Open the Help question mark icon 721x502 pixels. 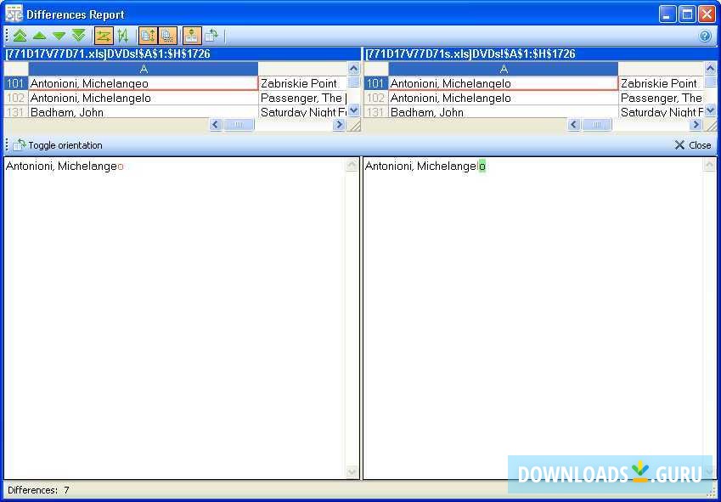707,35
